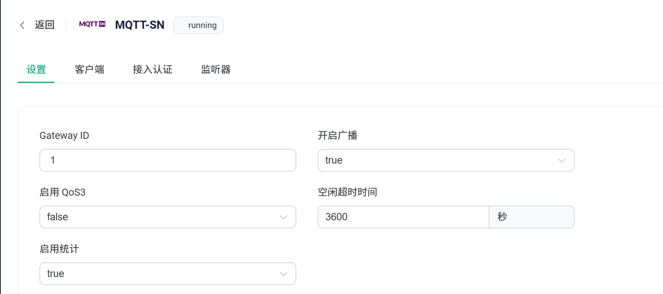Click the 启用统计 chevron arrow
Screen dimensions: 663x294
click(x=283, y=274)
